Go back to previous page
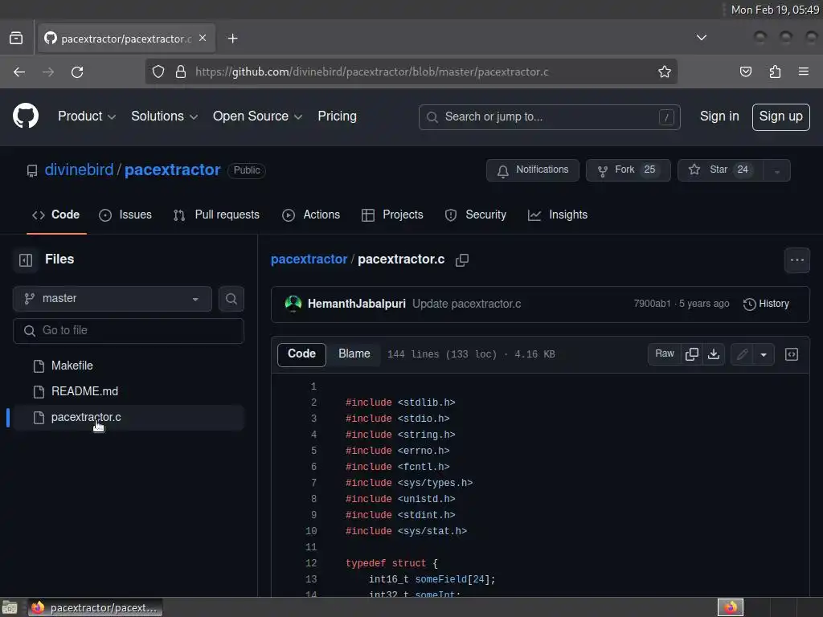 coord(19,72)
